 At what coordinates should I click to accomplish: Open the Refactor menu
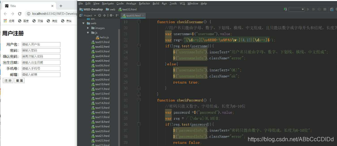point(145,4)
